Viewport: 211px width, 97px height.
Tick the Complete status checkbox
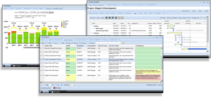[x=25, y=16]
